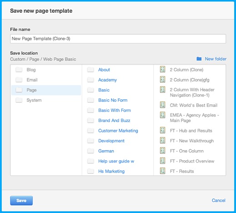Open the Brand And Buzz folder link
This screenshot has height=213, width=236.
114,121
